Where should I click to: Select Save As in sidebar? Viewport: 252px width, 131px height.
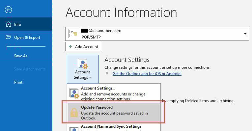pyautogui.click(x=21, y=56)
